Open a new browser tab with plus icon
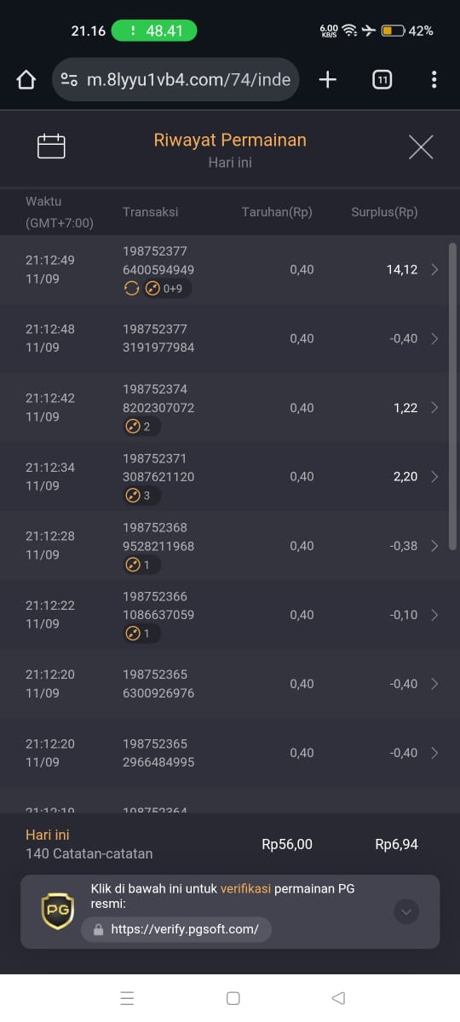Screen dimensions: 460x1022 pyautogui.click(x=328, y=80)
